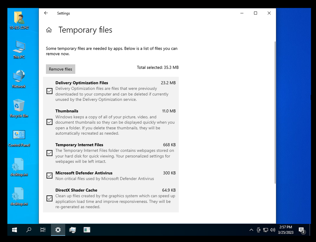Open the volume speaker tray icon

[273, 230]
